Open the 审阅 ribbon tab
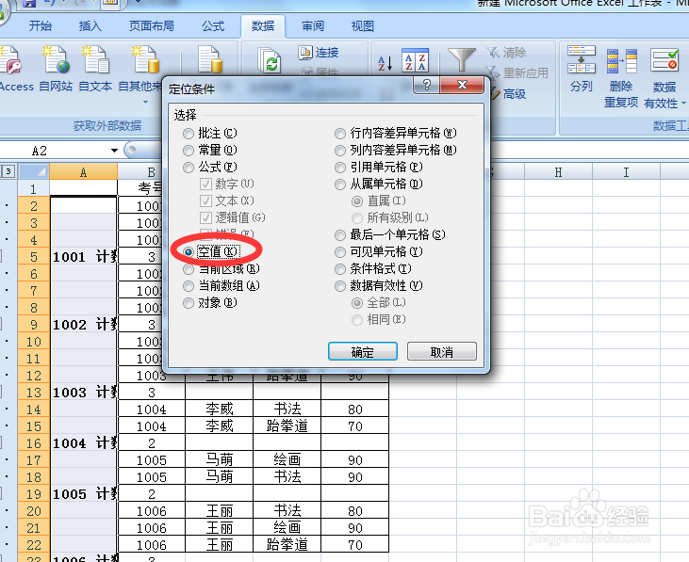Viewport: 689px width, 562px height. click(x=313, y=26)
